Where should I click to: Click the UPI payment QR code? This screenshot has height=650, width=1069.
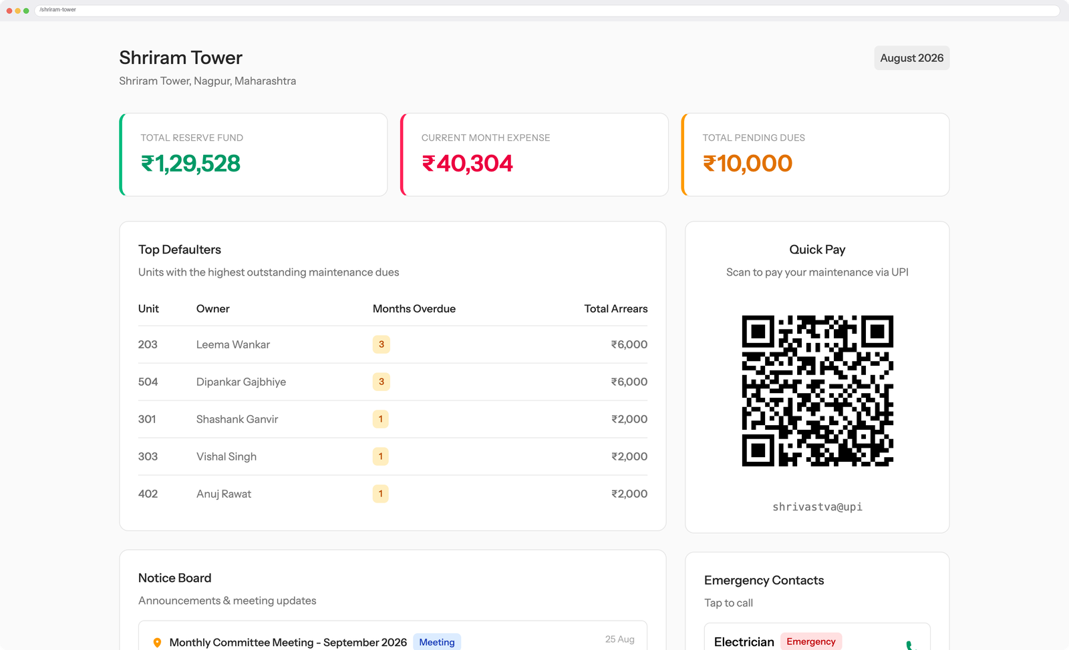pos(817,390)
